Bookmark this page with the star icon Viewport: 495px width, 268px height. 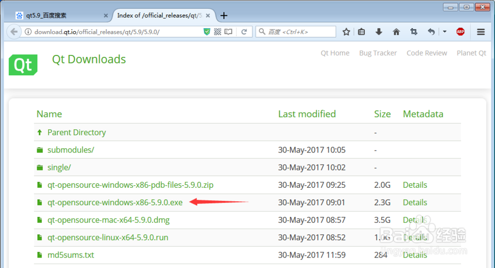point(346,32)
